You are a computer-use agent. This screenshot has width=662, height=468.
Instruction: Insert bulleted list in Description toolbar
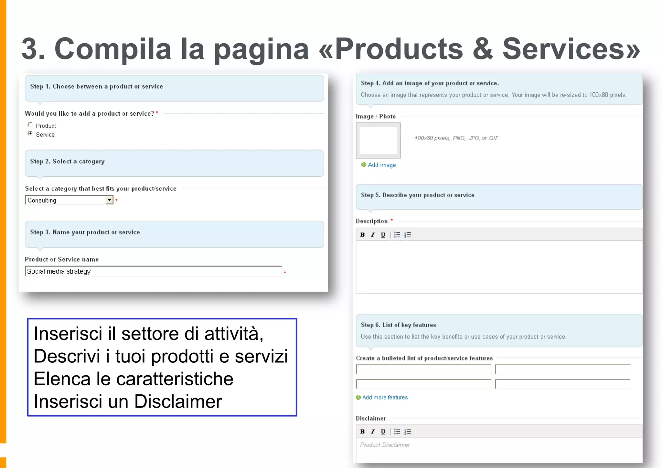397,235
